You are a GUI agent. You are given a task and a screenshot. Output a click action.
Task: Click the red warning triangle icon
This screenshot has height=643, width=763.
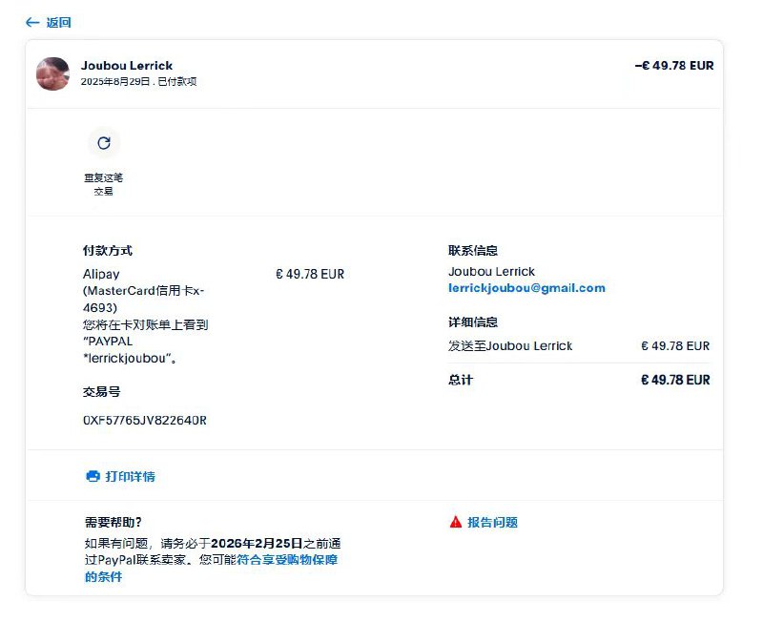[x=456, y=522]
